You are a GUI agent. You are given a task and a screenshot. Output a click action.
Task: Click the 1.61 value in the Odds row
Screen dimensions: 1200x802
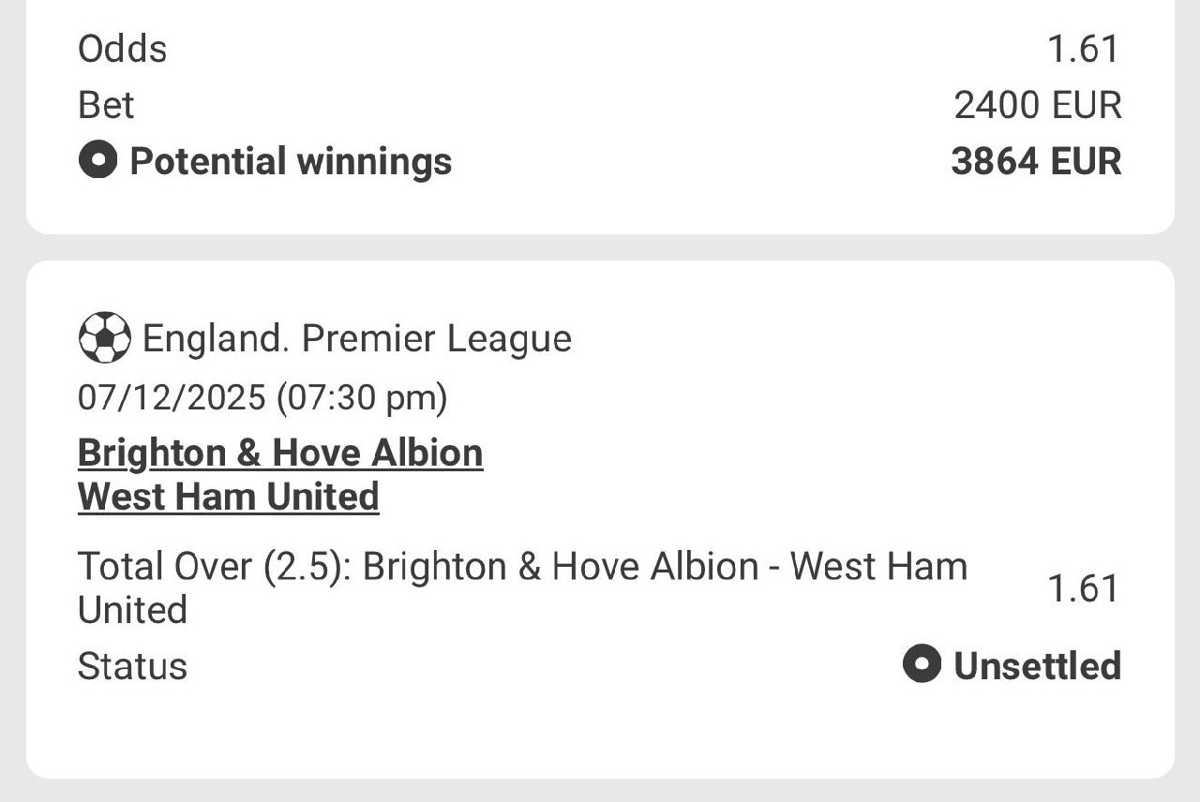(1083, 49)
